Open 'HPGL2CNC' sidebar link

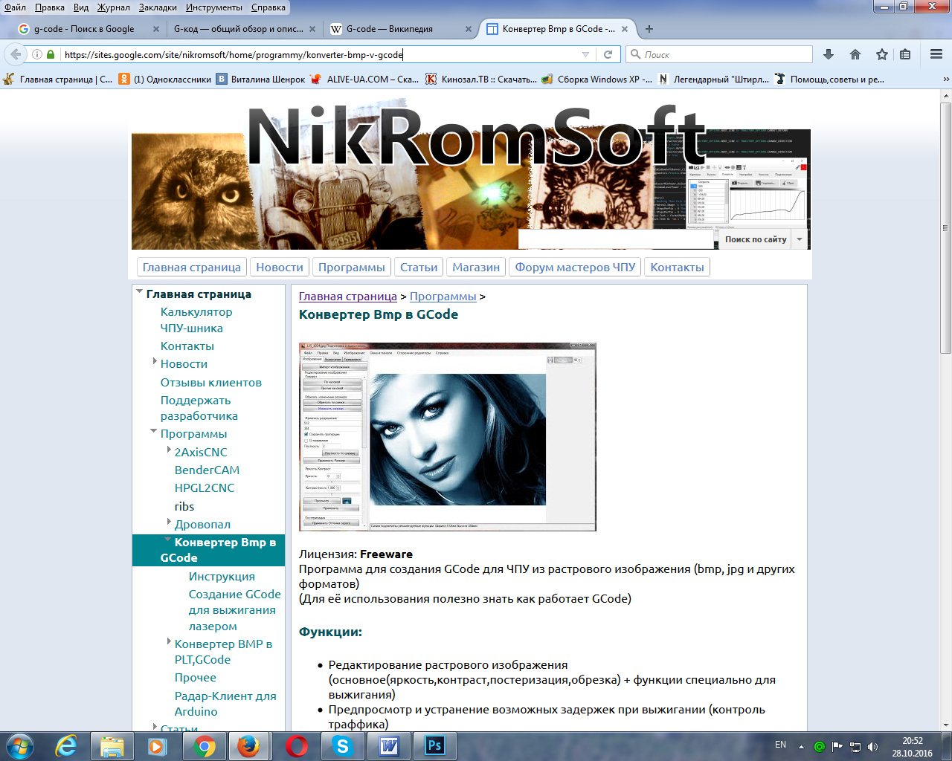click(205, 488)
